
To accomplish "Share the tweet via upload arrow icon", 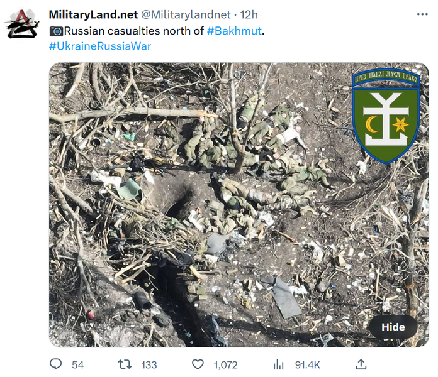I will (x=361, y=364).
